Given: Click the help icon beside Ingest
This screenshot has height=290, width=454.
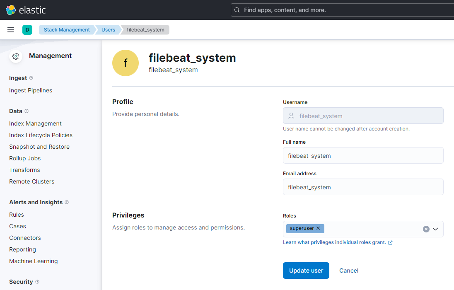Looking at the screenshot, I should click(x=31, y=78).
